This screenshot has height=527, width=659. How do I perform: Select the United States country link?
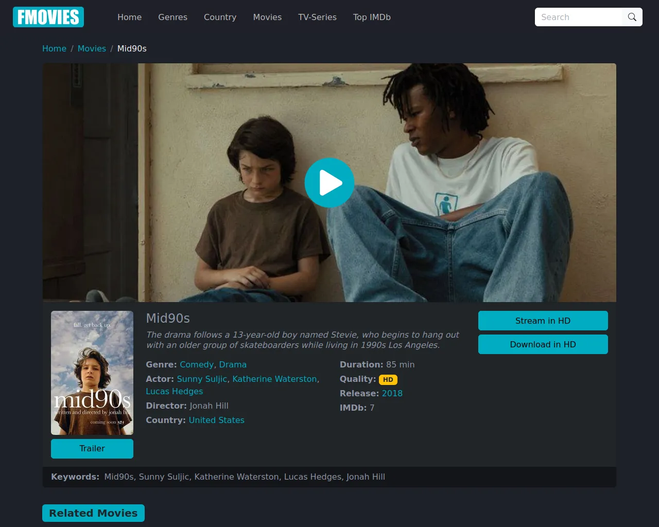click(x=217, y=420)
